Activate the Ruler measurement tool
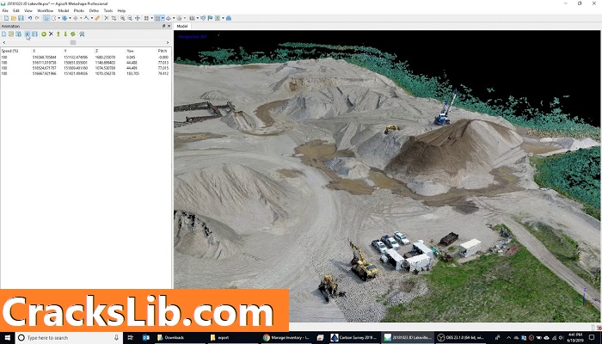The height and width of the screenshot is (344, 602). tap(97, 18)
